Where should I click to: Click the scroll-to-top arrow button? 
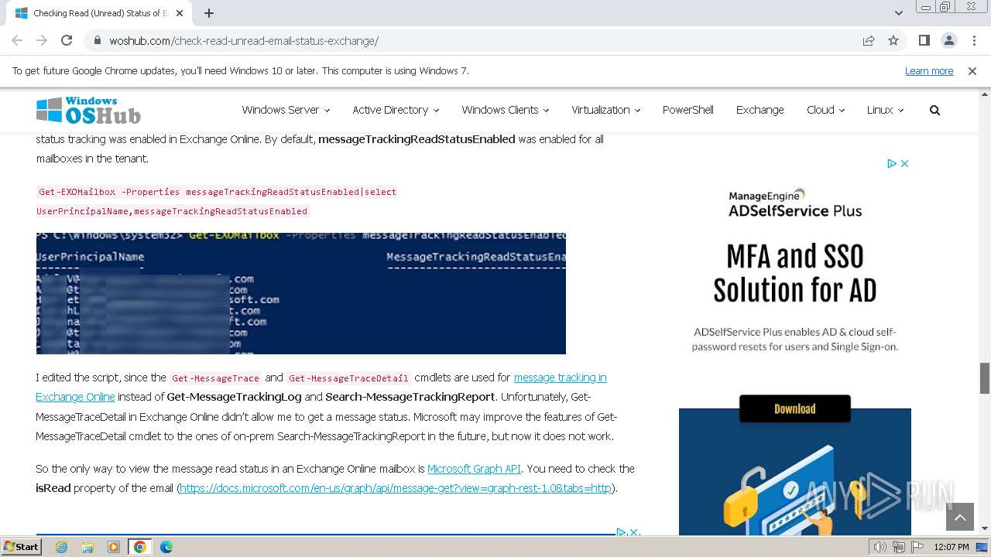pyautogui.click(x=959, y=516)
